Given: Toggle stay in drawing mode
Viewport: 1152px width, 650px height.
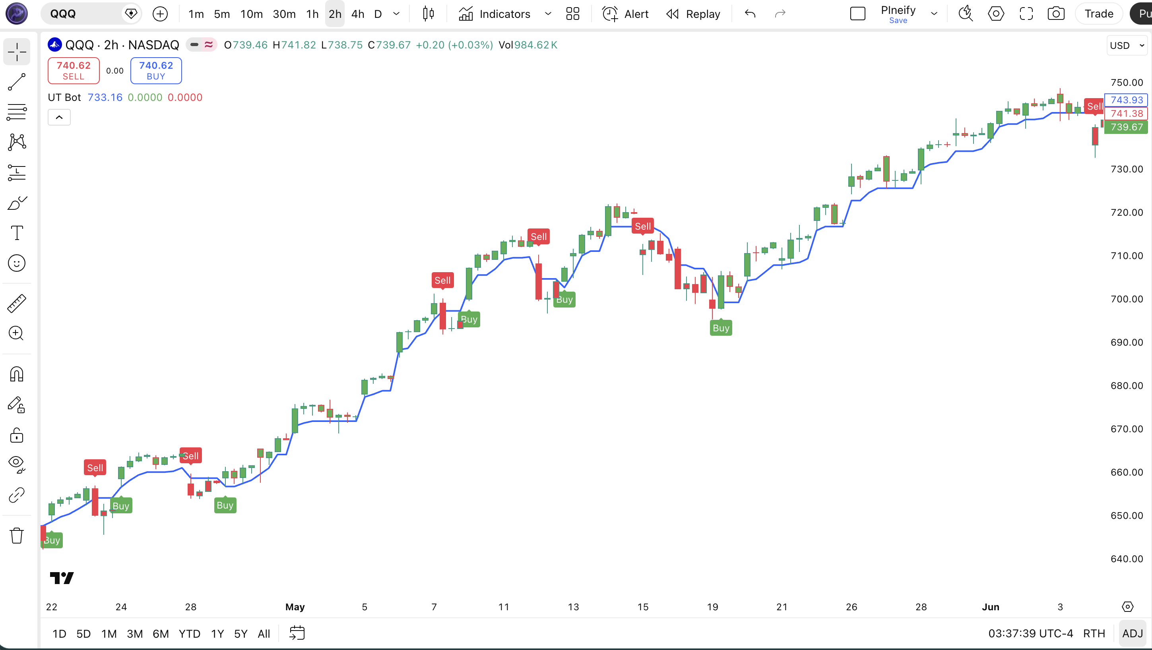Looking at the screenshot, I should (17, 404).
